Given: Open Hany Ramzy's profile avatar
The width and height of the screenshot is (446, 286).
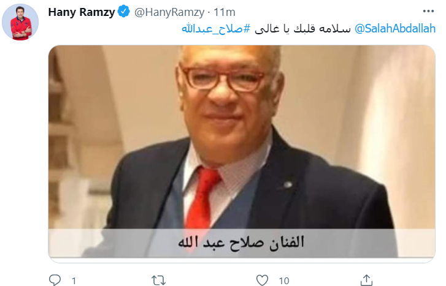Looking at the screenshot, I should [x=20, y=22].
